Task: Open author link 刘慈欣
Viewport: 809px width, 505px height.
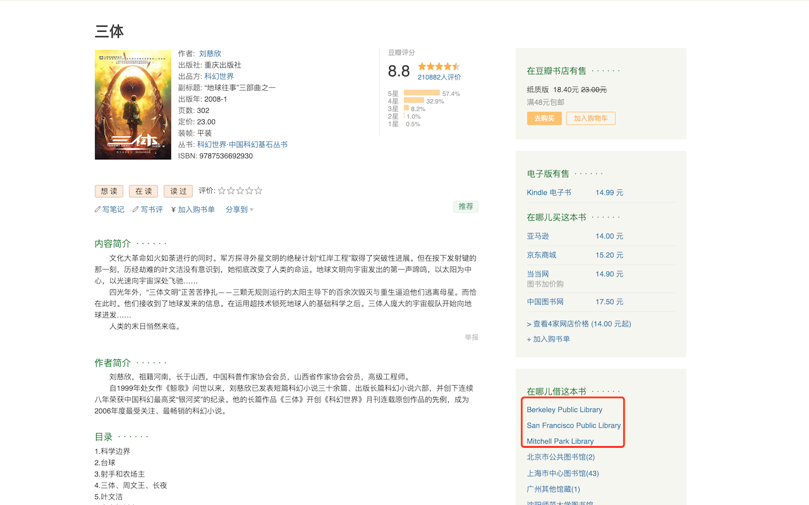Action: [x=210, y=54]
